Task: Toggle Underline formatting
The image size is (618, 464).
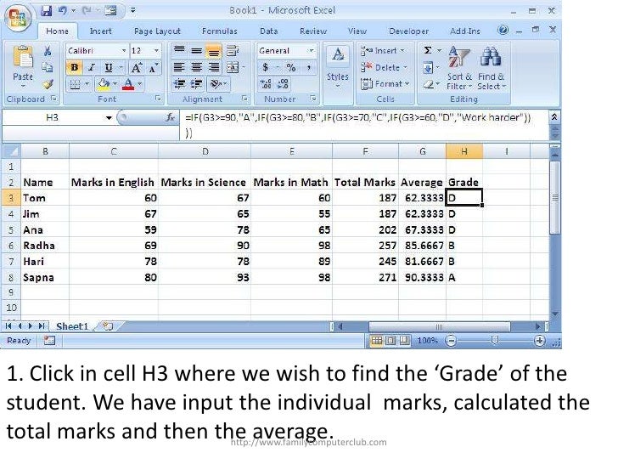Action: (109, 67)
